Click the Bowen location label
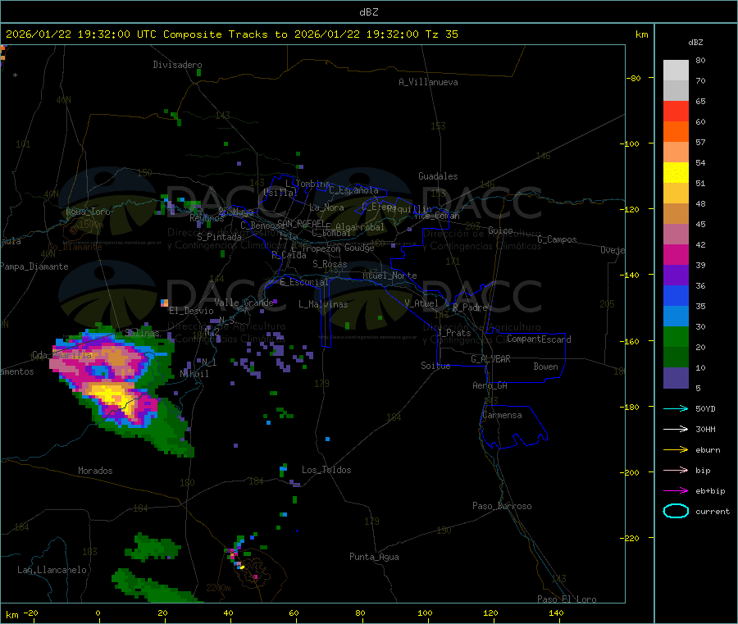Screen dimensions: 738x624 (545, 367)
